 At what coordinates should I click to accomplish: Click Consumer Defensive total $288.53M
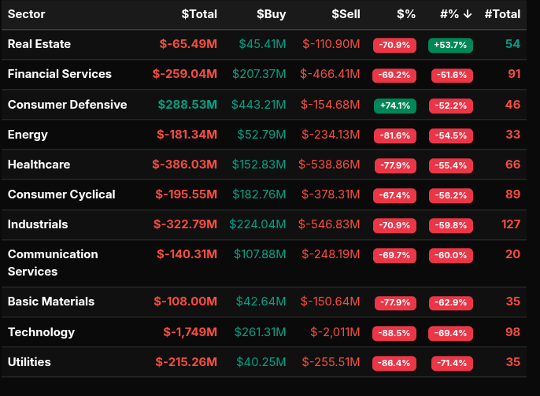[187, 104]
